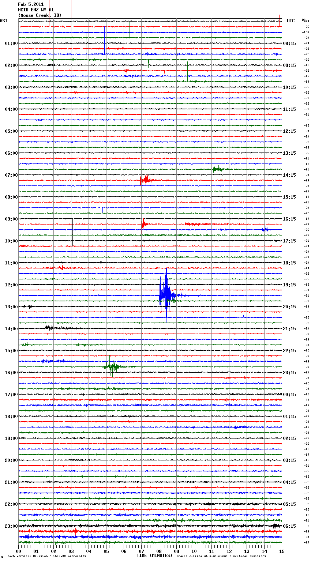Click the "06:00" MST time label
This screenshot has height=561, width=311.
click(x=11, y=153)
